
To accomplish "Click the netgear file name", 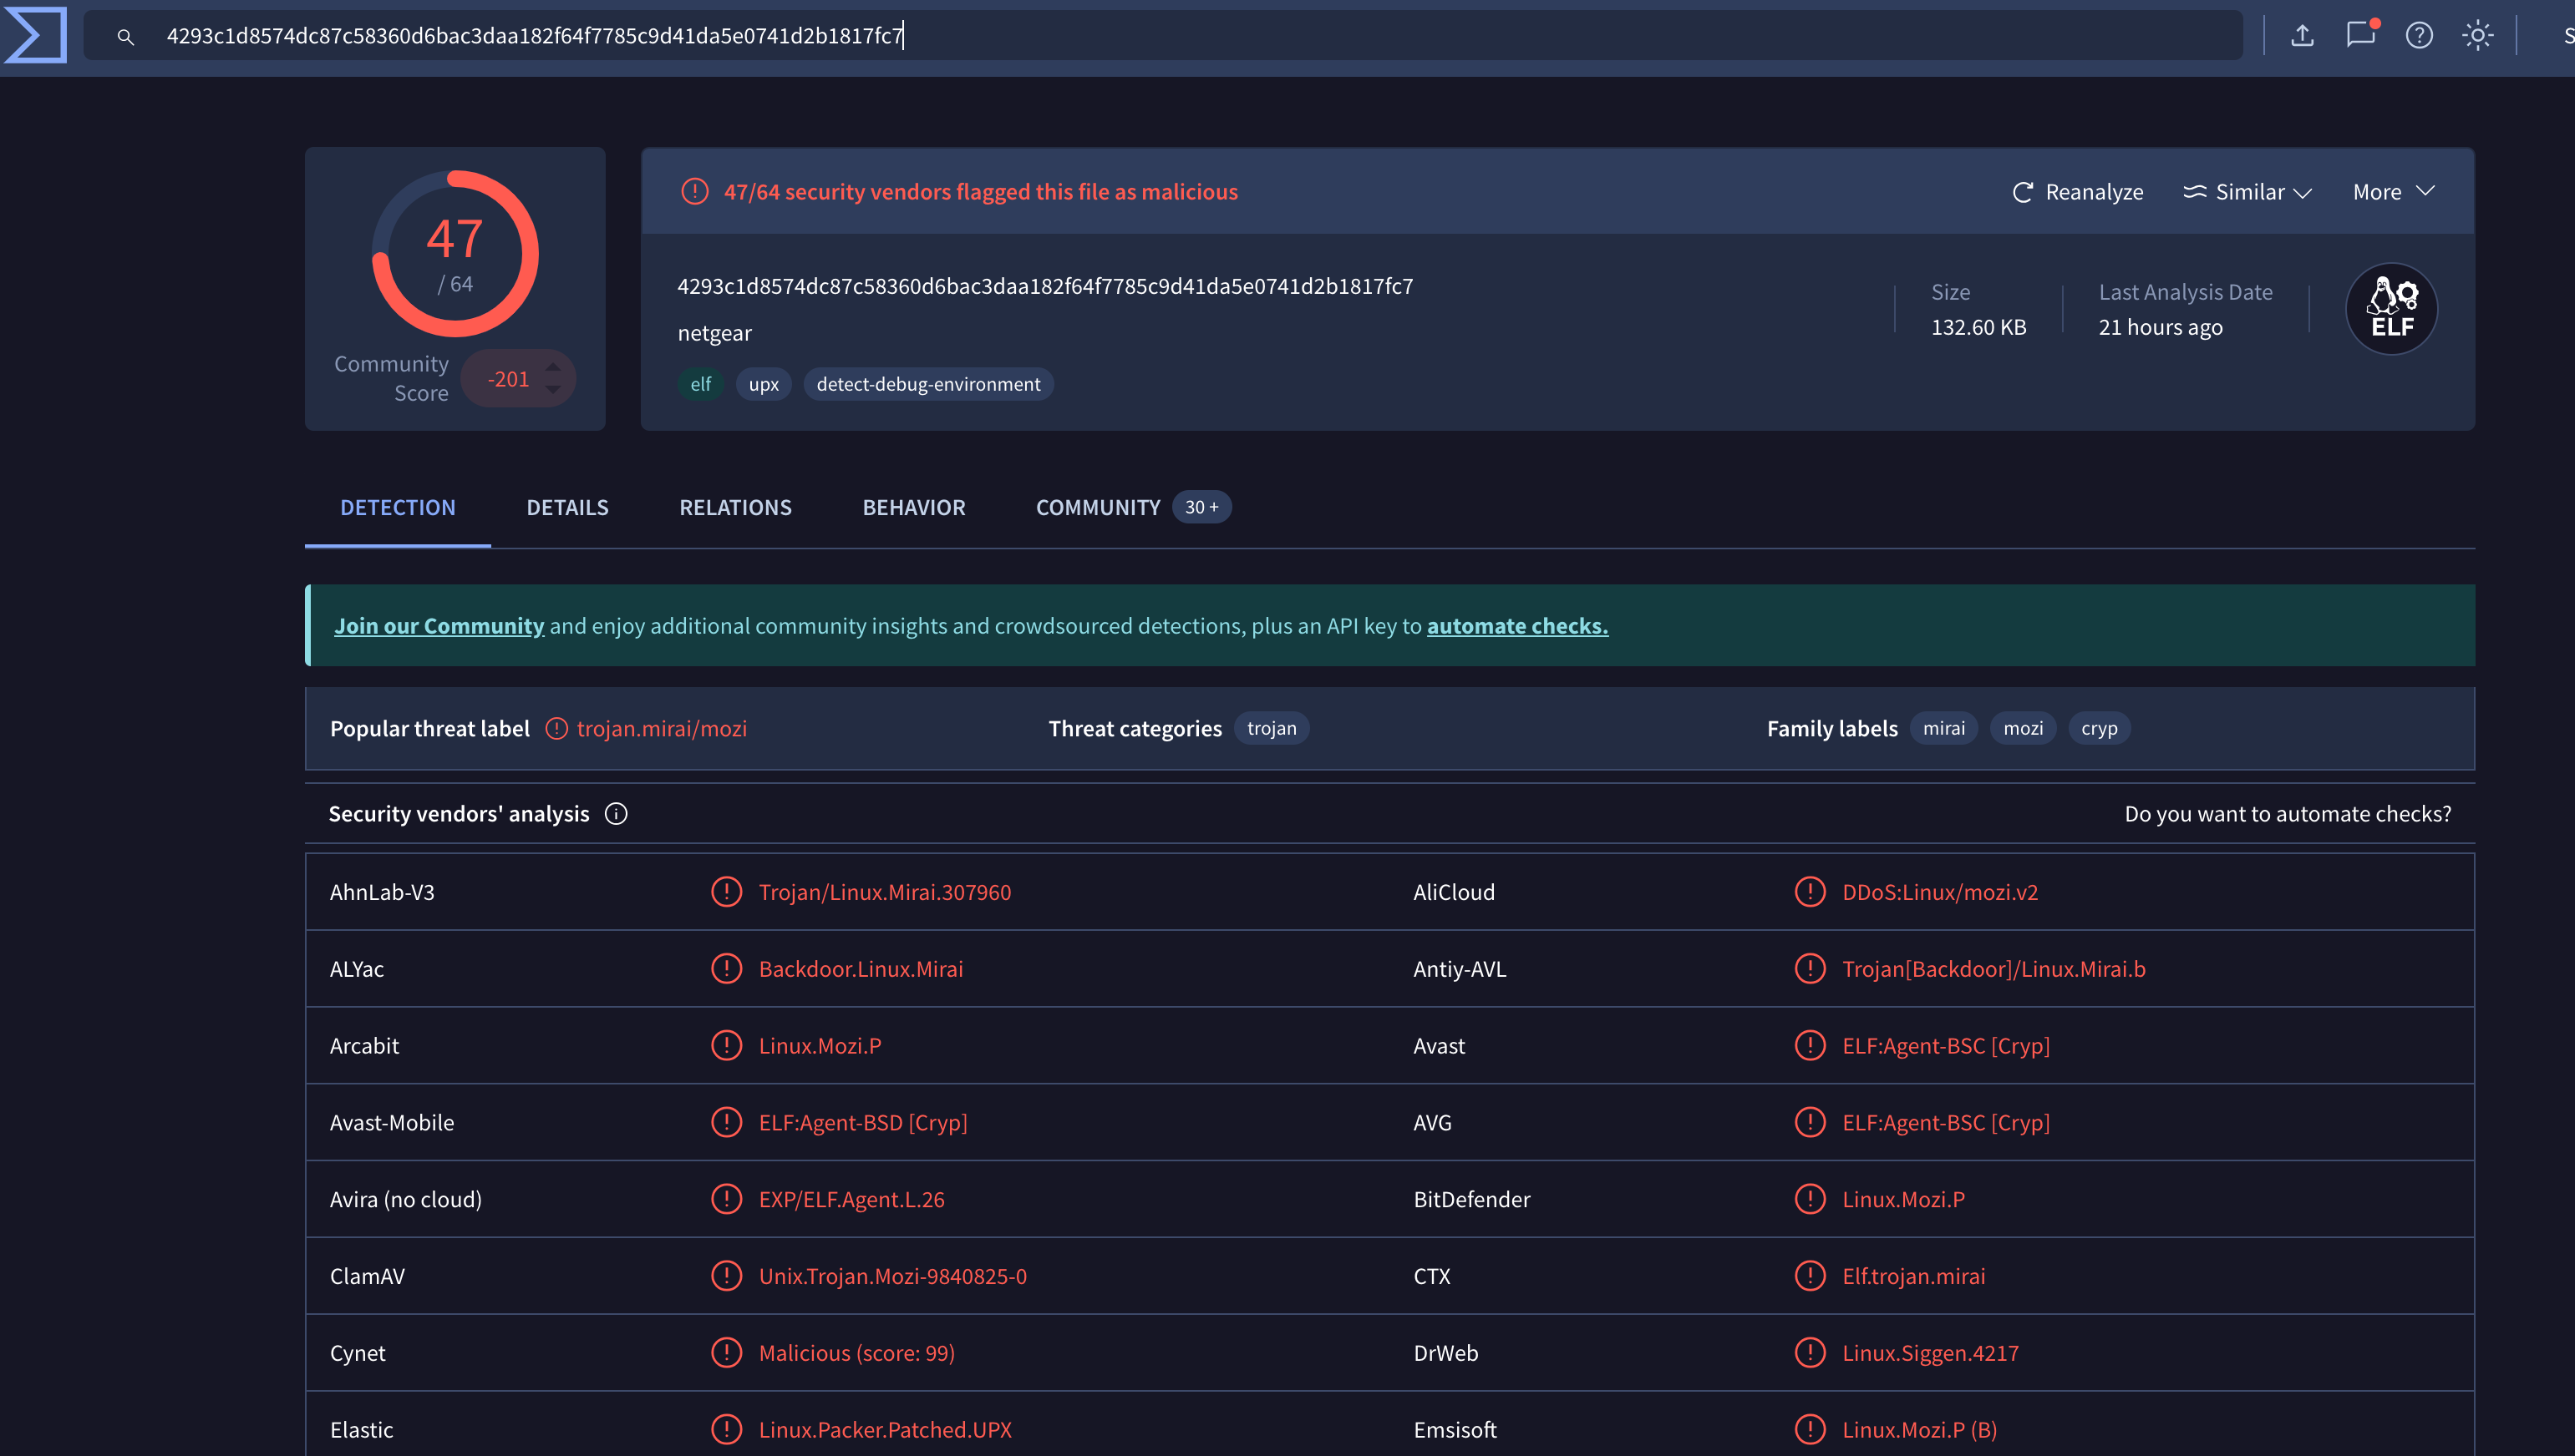I will pyautogui.click(x=714, y=333).
